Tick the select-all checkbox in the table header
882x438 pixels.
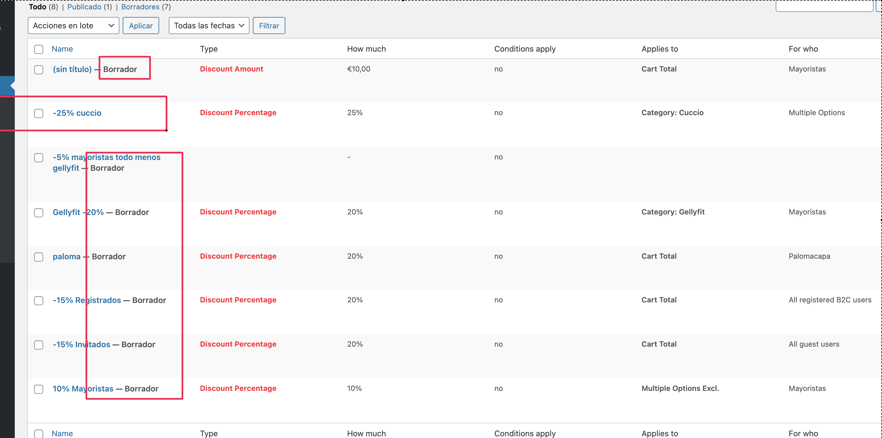[39, 49]
